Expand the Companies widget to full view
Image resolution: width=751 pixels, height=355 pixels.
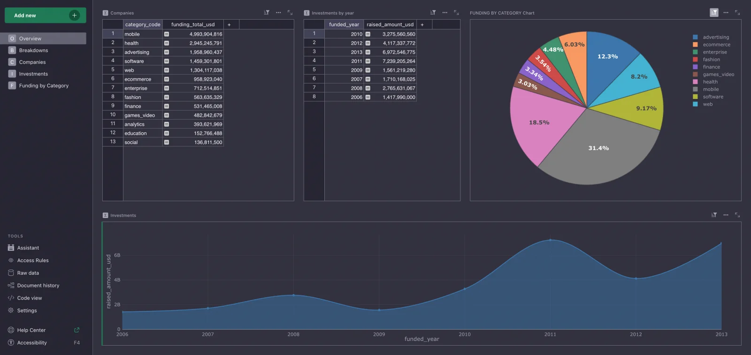(x=290, y=13)
